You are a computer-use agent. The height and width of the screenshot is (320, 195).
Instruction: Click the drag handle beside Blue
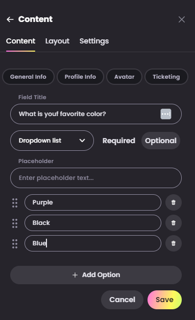(15, 244)
